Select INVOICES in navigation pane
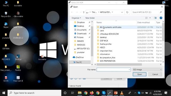This screenshot has height=96, width=171. (81, 45)
